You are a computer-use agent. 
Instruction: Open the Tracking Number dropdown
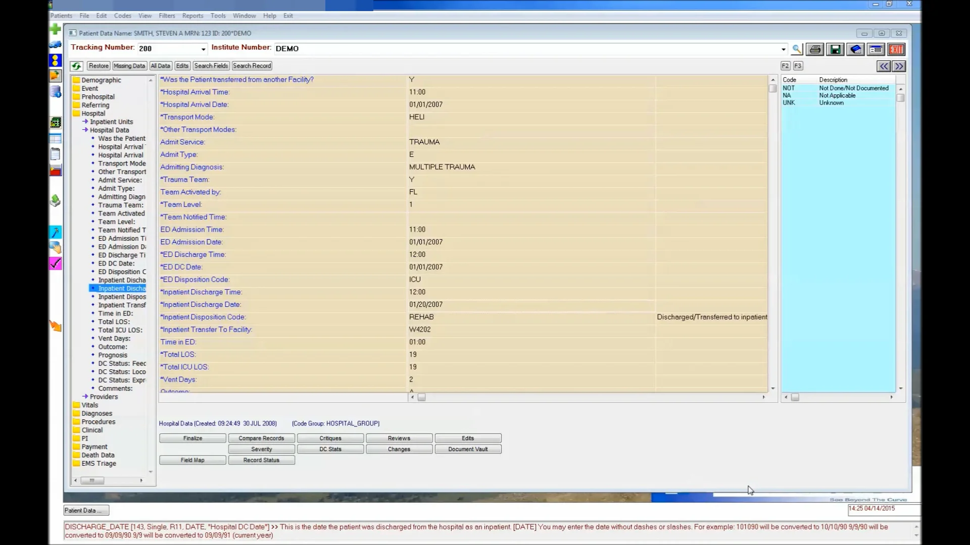click(204, 48)
